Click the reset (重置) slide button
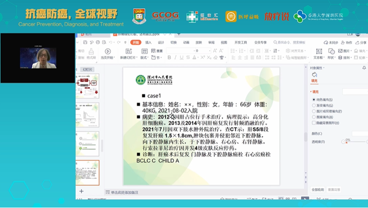 pos(157,51)
